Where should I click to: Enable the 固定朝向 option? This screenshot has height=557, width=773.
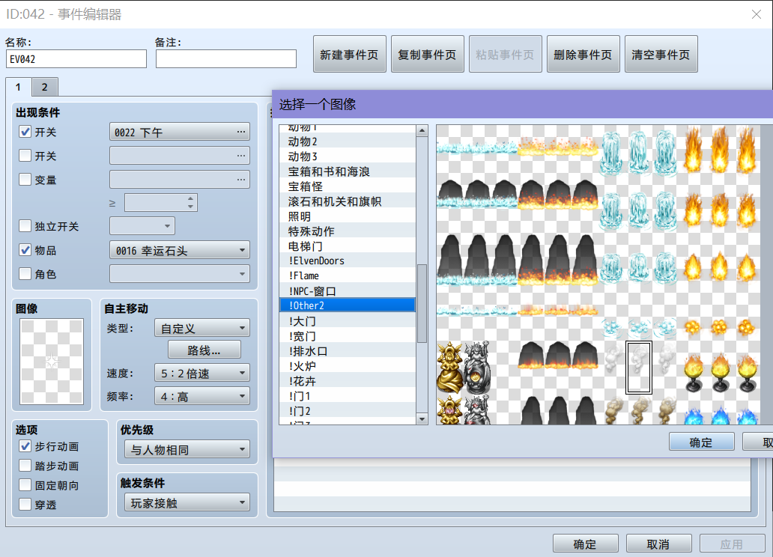25,485
